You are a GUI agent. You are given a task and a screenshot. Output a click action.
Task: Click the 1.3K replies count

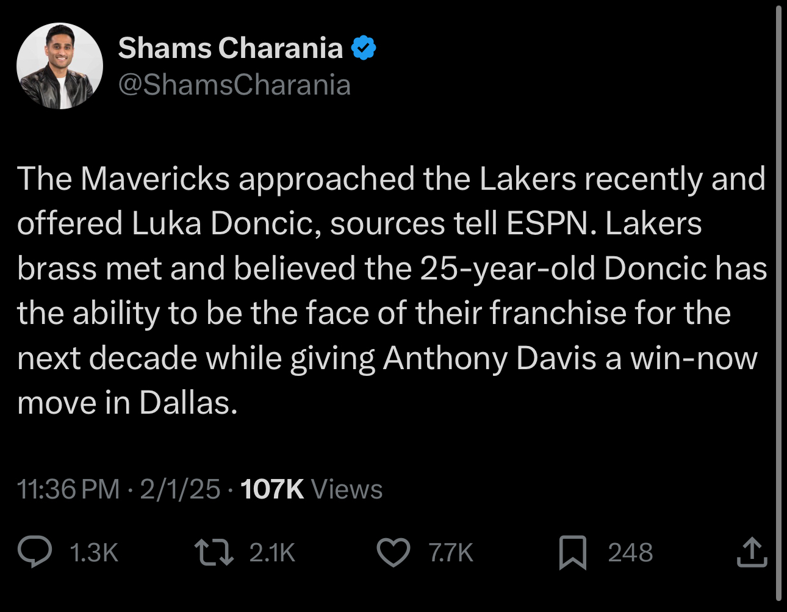[x=94, y=553]
